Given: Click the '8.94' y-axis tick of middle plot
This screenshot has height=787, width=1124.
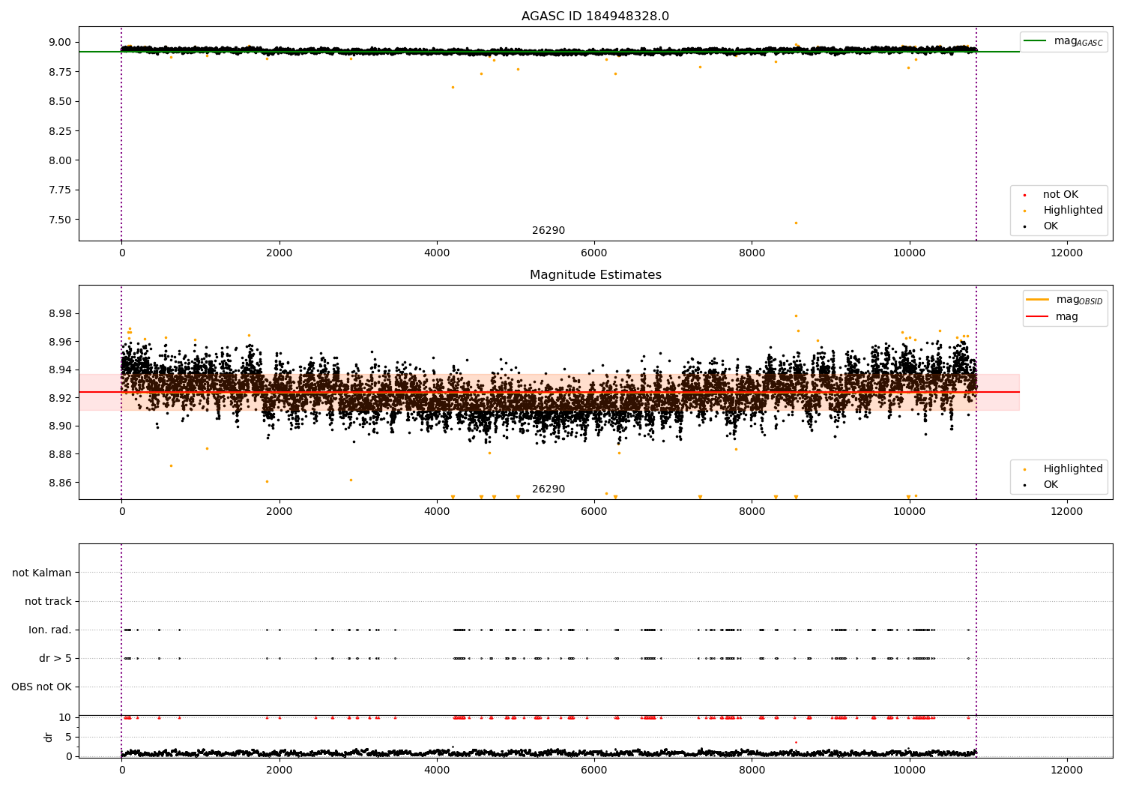Looking at the screenshot, I should coord(61,370).
